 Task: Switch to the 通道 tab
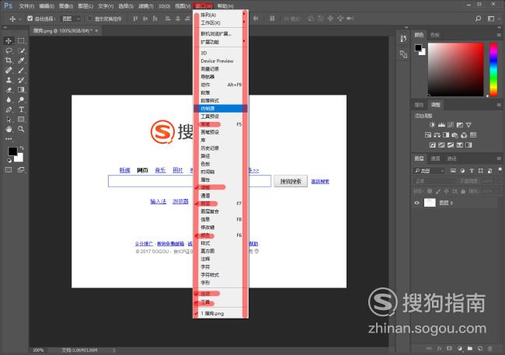(x=435, y=158)
